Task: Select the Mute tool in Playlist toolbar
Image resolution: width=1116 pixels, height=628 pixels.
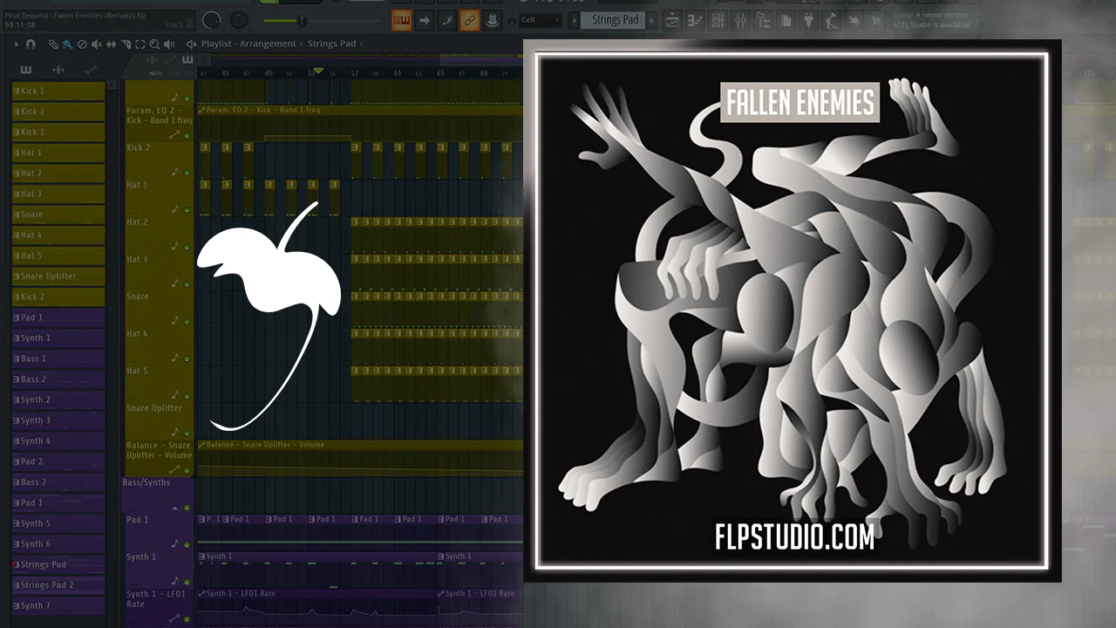Action: tap(97, 44)
